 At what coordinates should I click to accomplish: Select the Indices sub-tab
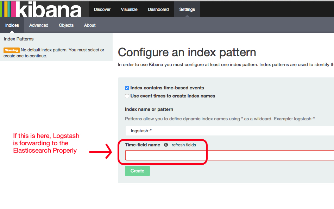pyautogui.click(x=12, y=25)
